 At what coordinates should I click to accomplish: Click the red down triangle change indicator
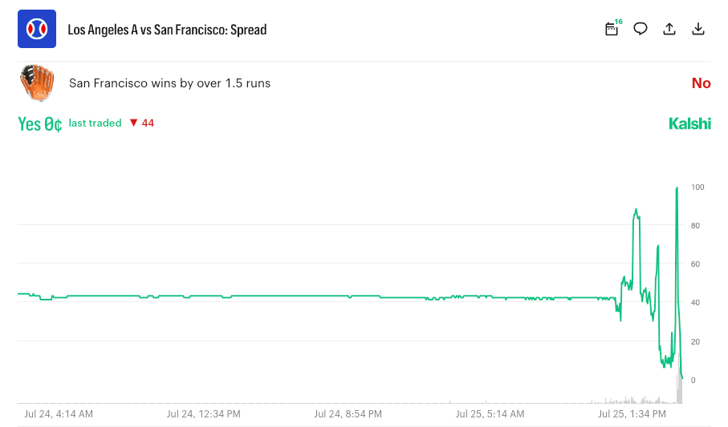134,123
